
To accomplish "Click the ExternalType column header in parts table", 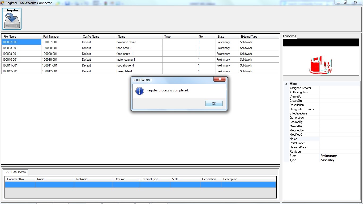I will click(259, 37).
